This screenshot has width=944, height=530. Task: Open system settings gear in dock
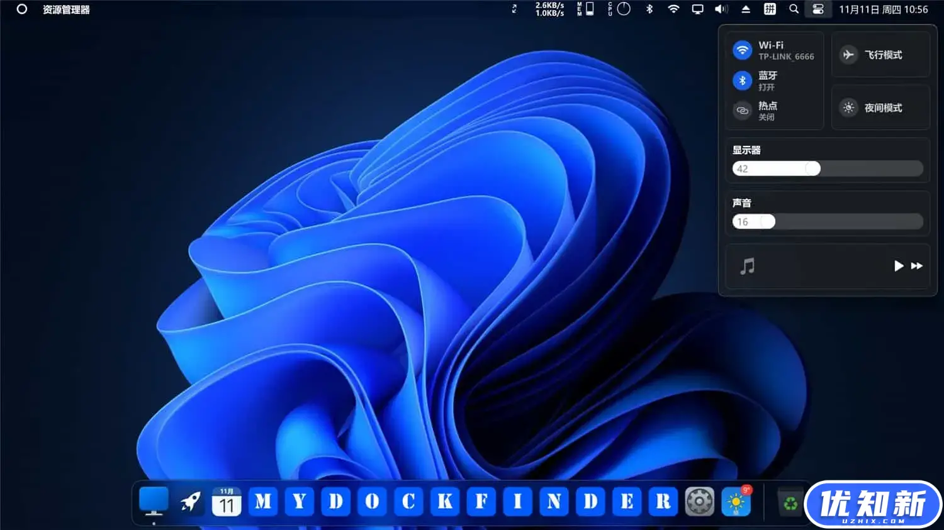tap(699, 502)
